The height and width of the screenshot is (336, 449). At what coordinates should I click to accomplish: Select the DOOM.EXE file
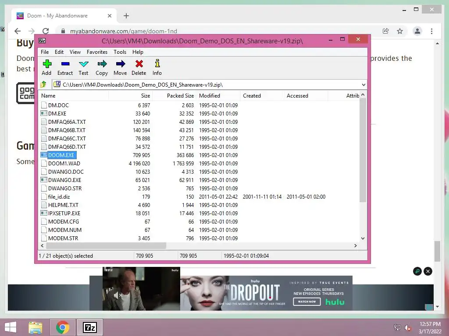pos(61,155)
